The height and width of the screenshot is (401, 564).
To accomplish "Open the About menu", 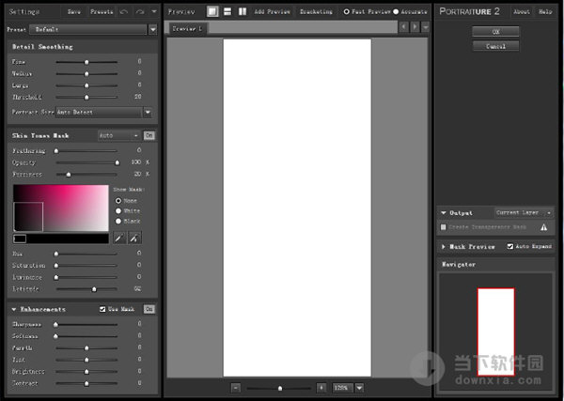I will [521, 11].
